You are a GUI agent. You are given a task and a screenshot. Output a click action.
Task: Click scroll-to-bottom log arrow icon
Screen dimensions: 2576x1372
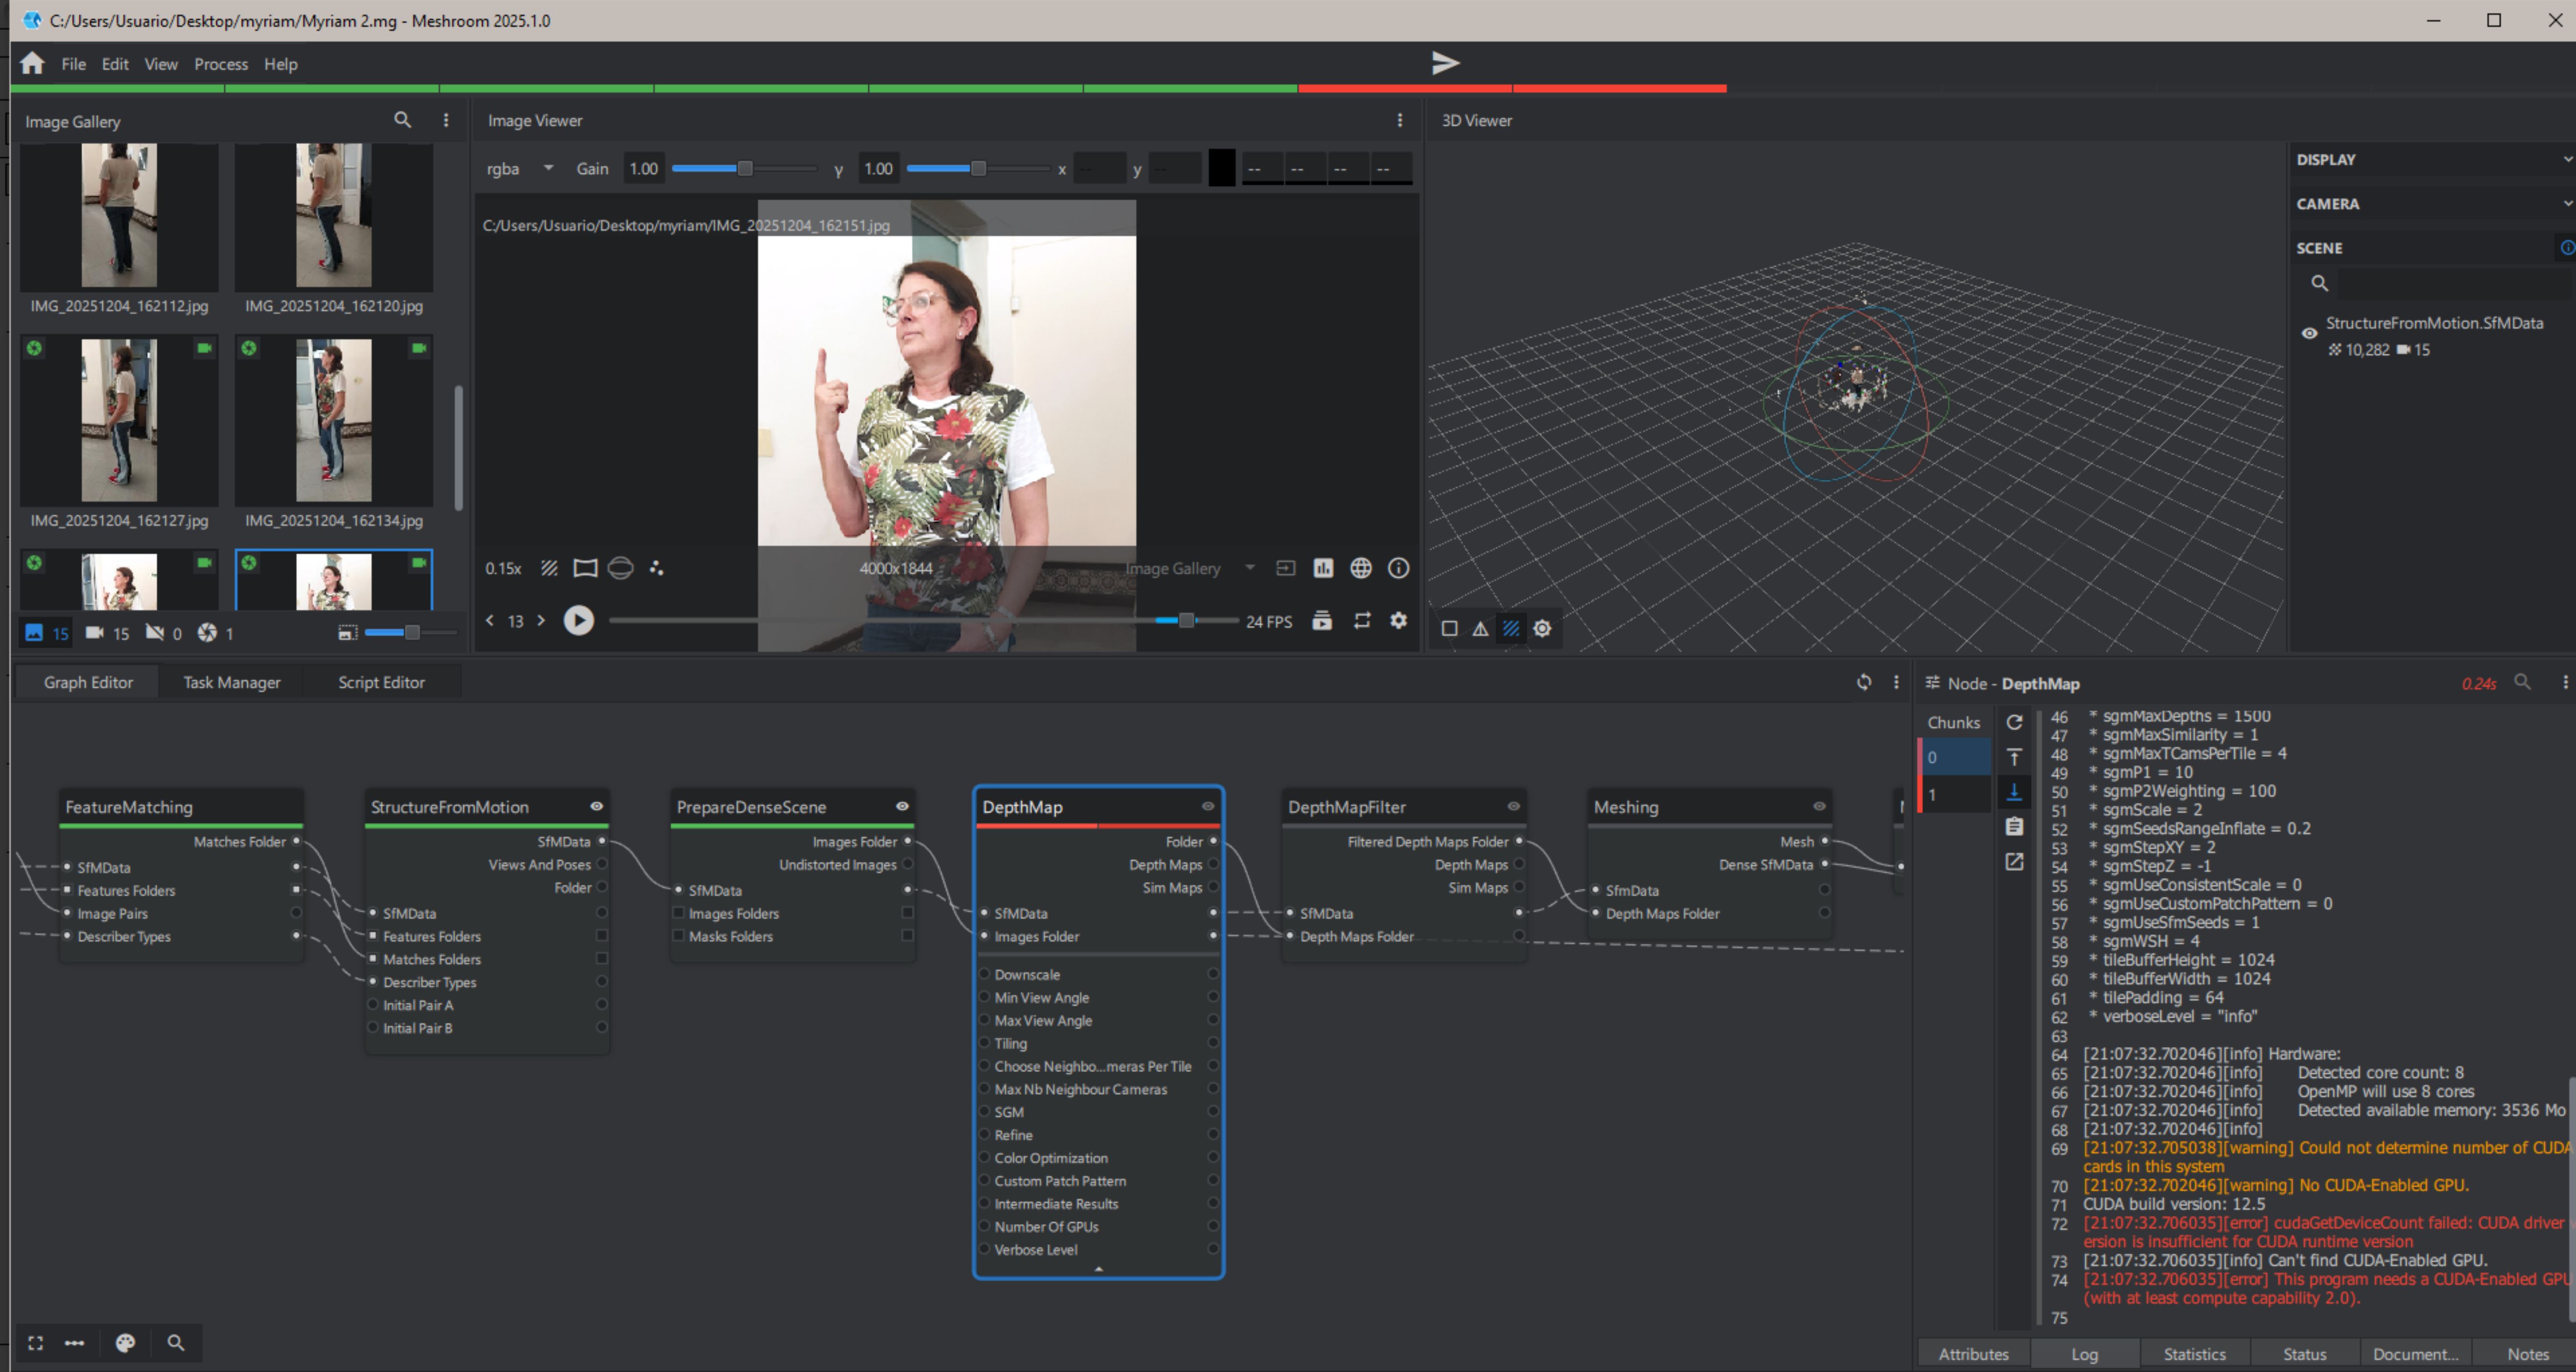[2014, 792]
